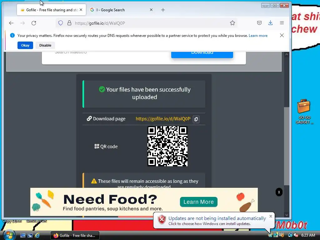Open the gofile.io/d/WalQ0P download link
This screenshot has height=240, width=320.
(163, 119)
